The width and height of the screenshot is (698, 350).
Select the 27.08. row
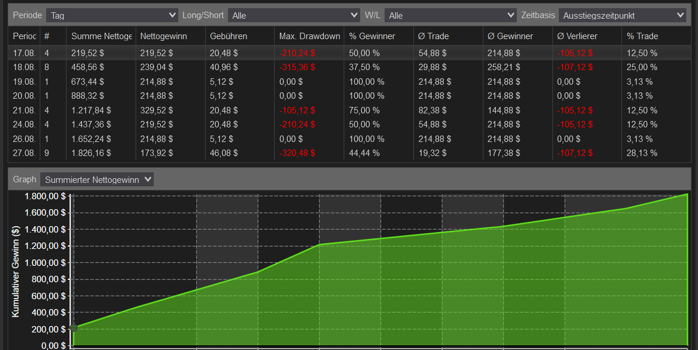350,153
